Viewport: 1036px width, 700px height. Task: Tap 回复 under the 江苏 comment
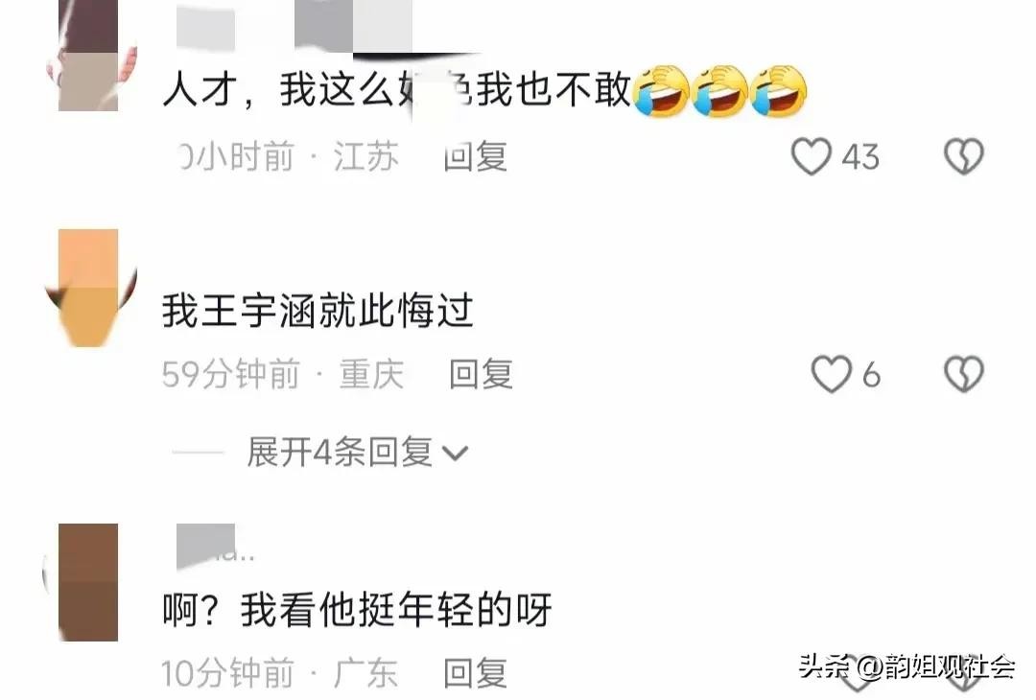pos(475,156)
